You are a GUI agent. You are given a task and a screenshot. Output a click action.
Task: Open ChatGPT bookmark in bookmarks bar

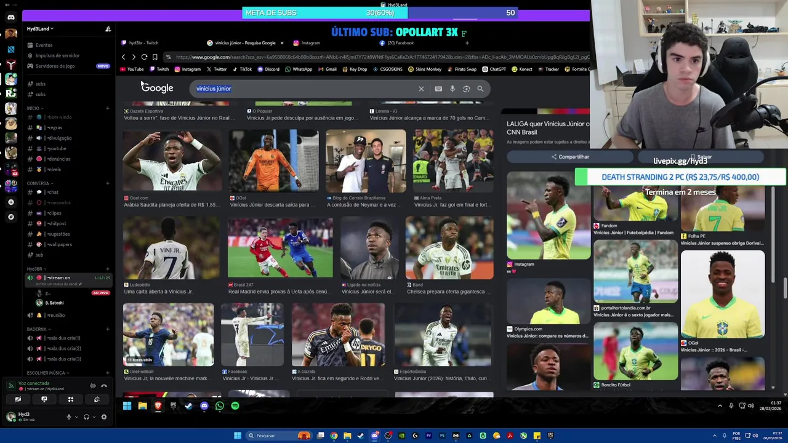click(494, 69)
